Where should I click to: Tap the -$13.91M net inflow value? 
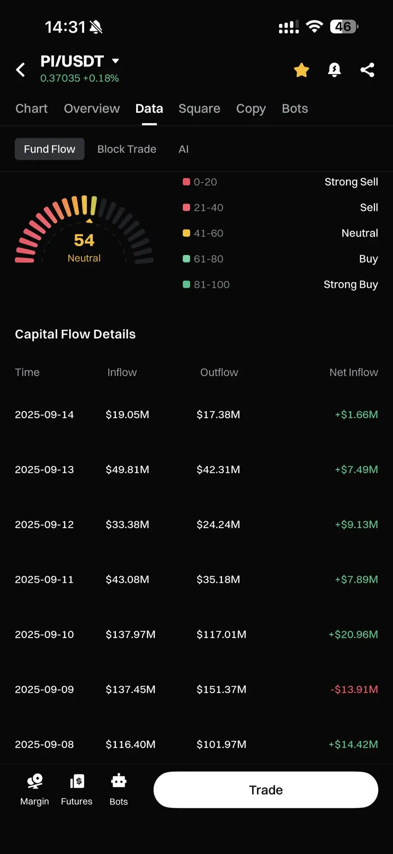tap(354, 689)
